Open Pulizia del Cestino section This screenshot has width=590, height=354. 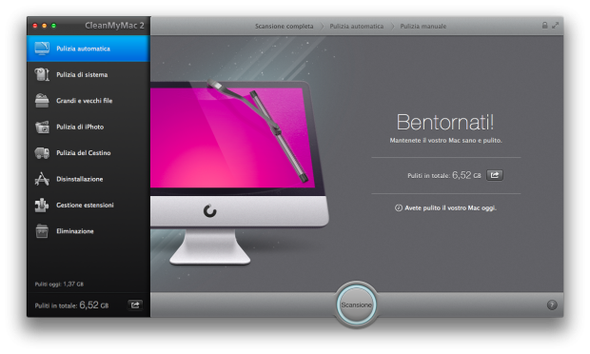(x=88, y=153)
